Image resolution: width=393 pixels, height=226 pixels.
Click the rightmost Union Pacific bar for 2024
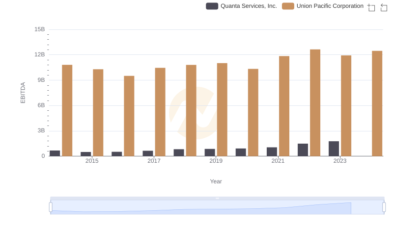pos(377,103)
